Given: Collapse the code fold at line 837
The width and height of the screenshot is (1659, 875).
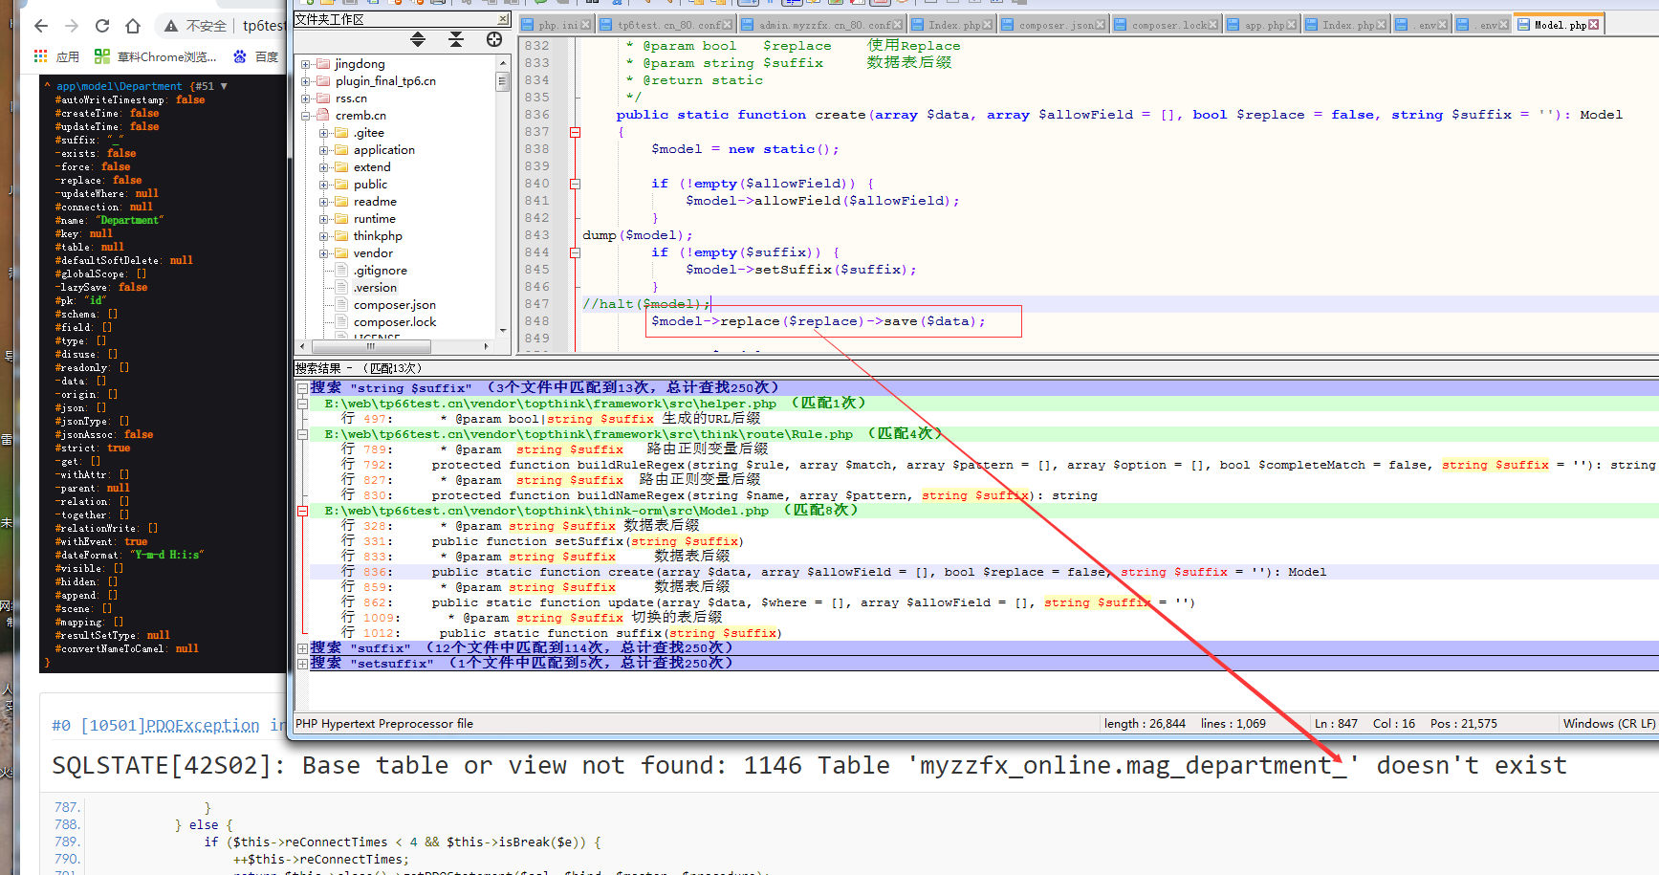Looking at the screenshot, I should [575, 132].
